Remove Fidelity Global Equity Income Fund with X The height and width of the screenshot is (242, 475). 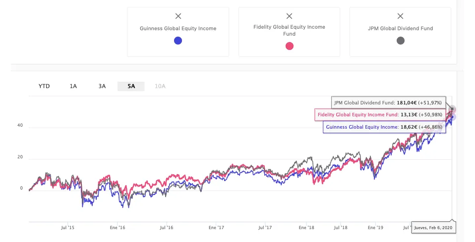click(290, 16)
